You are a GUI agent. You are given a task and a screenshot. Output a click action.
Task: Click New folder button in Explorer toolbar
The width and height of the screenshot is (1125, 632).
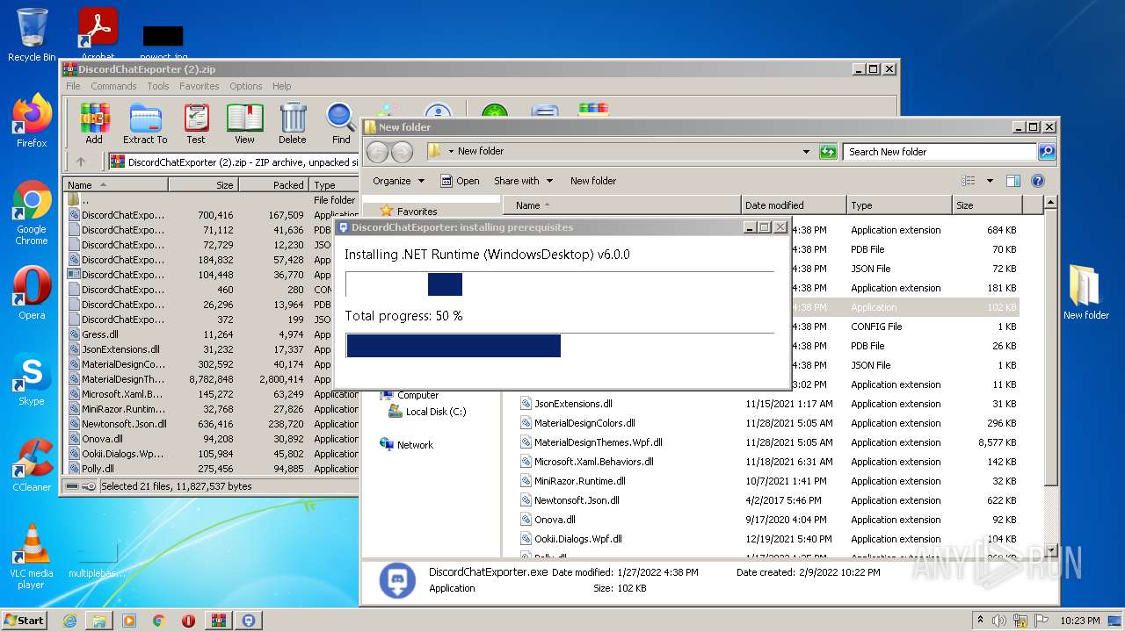pyautogui.click(x=593, y=181)
